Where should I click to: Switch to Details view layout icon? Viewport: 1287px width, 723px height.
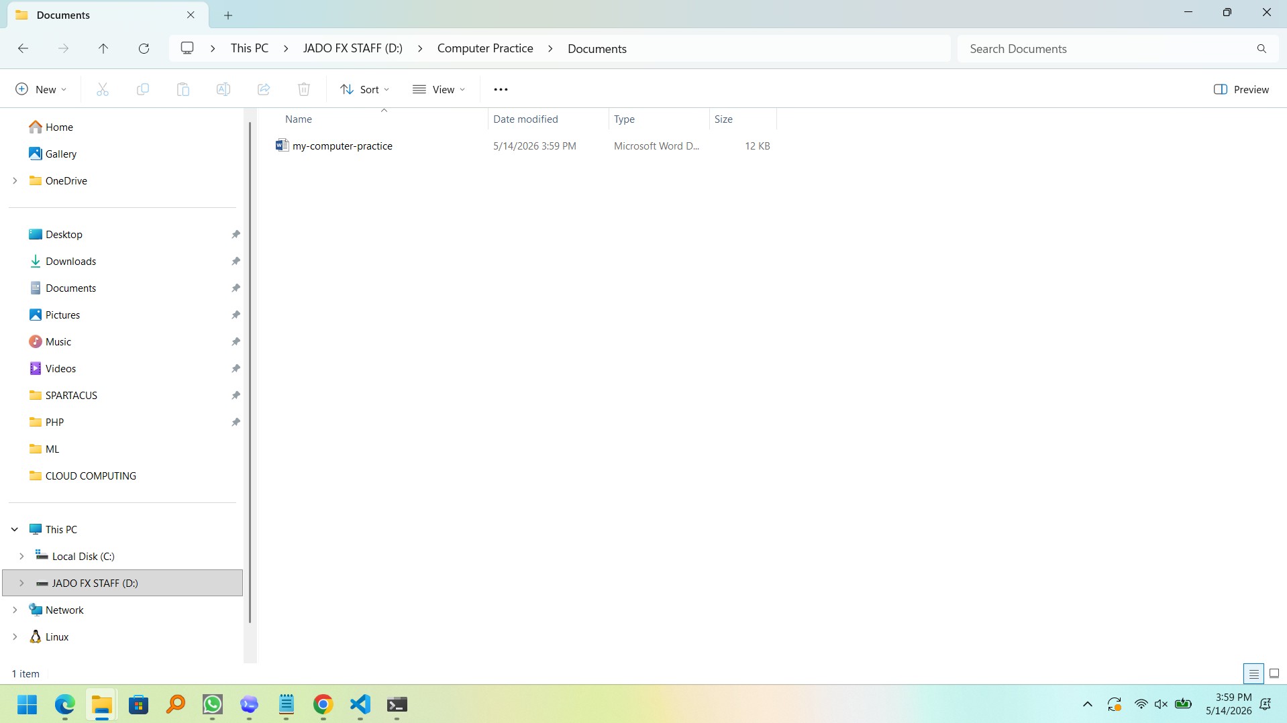coord(1253,673)
